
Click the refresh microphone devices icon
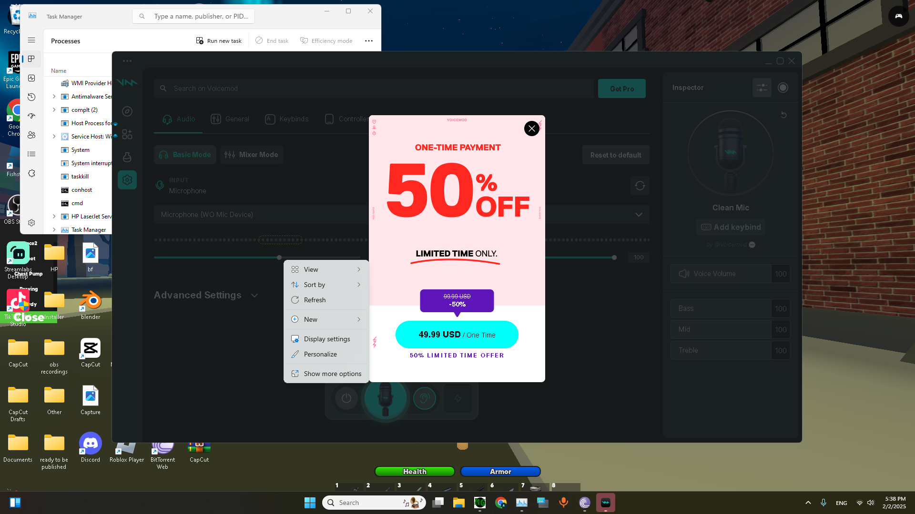coord(640,186)
